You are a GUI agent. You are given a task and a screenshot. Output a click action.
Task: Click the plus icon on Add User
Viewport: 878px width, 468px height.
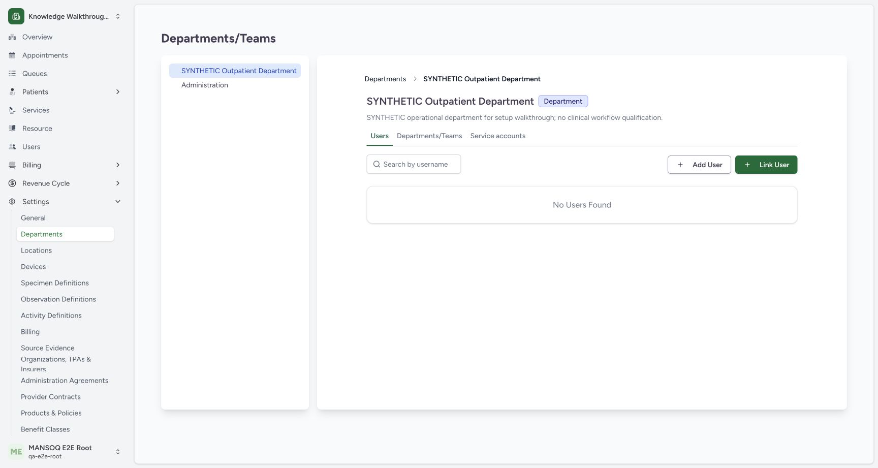coord(680,165)
